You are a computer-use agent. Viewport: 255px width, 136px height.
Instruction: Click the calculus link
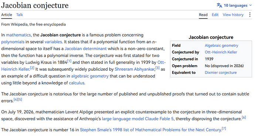click(76, 83)
